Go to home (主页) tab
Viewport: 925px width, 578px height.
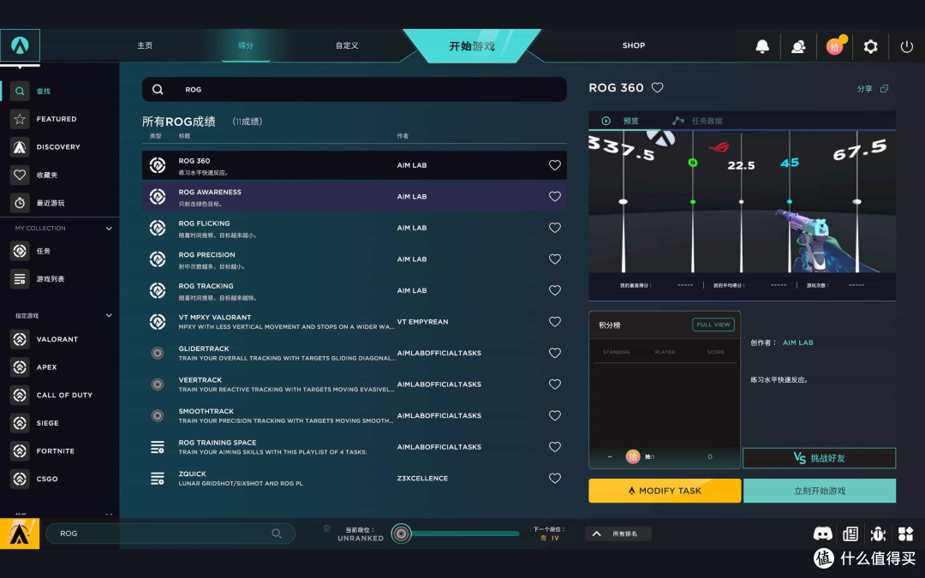(145, 45)
